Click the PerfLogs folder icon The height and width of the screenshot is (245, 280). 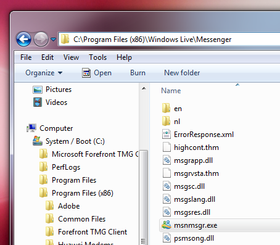pos(44,167)
